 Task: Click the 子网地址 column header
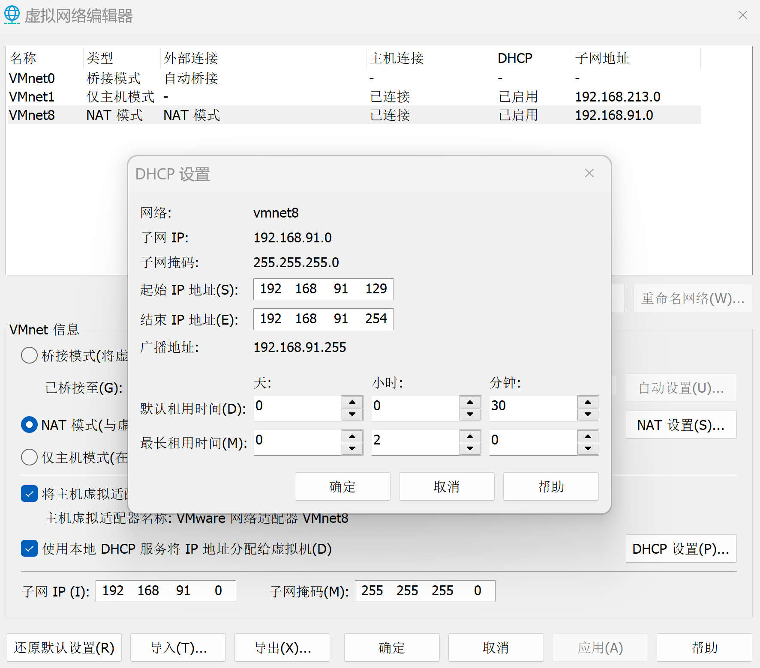(x=637, y=58)
